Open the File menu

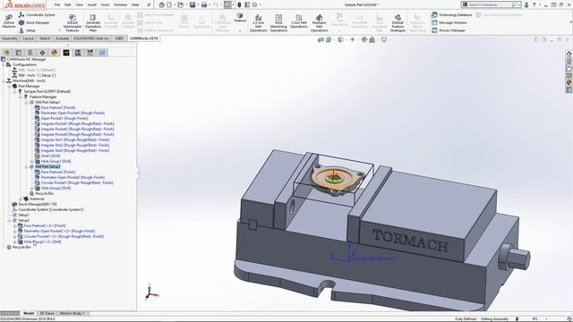[57, 4]
